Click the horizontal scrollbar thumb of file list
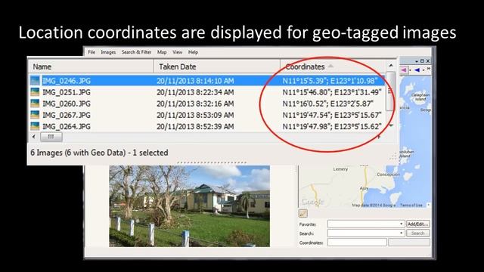 51,137
